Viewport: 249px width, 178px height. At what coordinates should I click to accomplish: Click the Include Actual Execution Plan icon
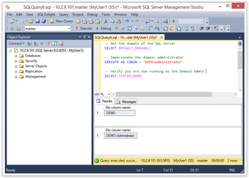[x=150, y=28]
